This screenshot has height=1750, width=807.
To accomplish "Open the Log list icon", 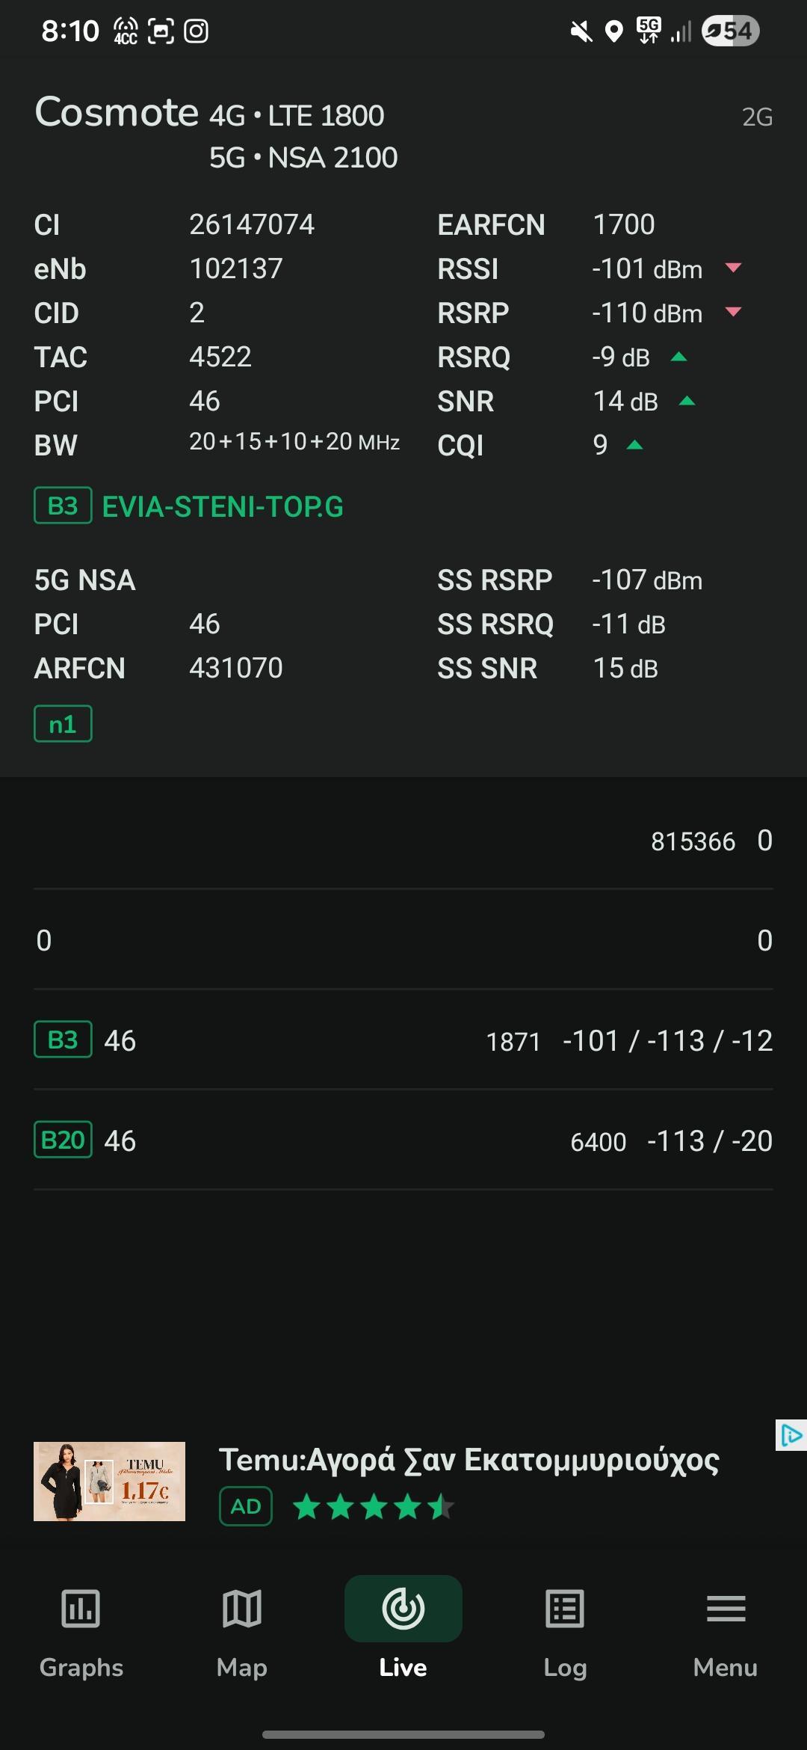I will (565, 1609).
